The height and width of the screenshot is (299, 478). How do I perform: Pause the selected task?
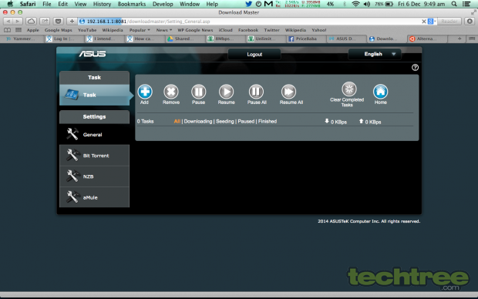click(x=198, y=92)
